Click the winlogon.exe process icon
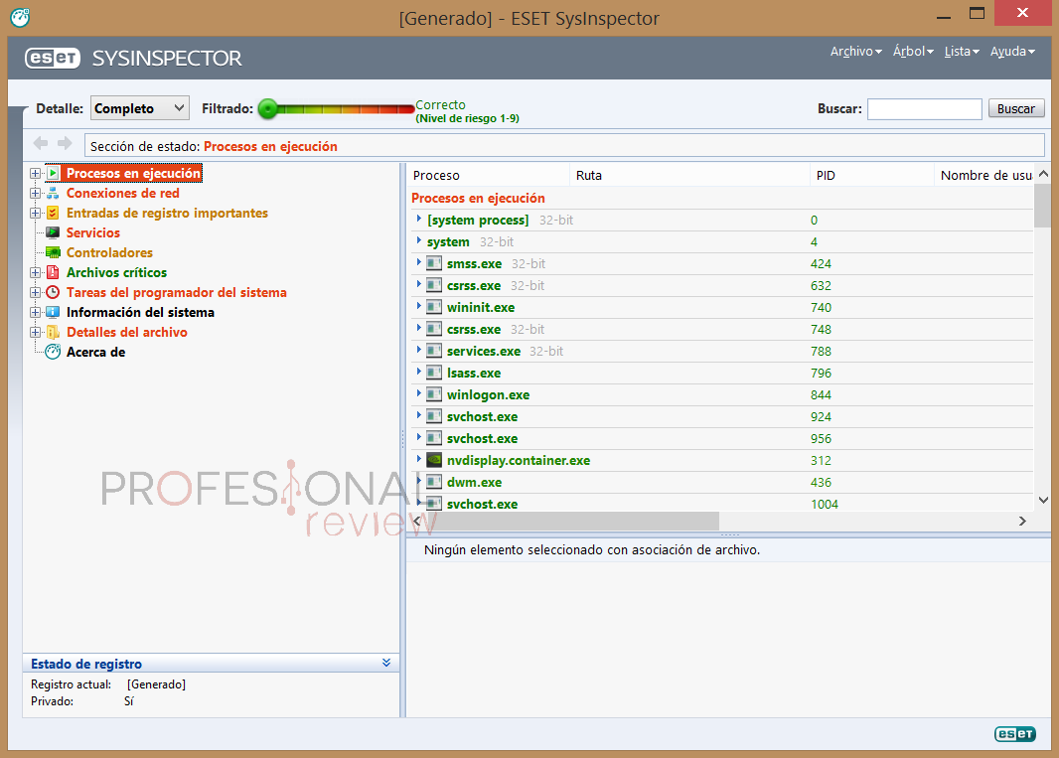This screenshot has height=758, width=1059. click(434, 394)
